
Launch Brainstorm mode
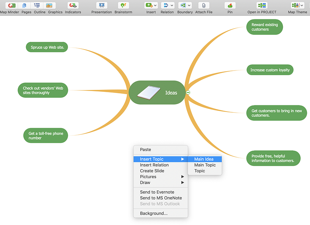123,5
